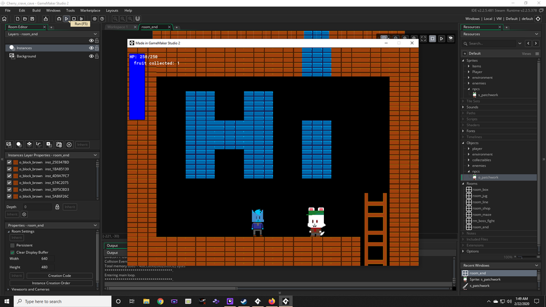This screenshot has width=546, height=307.
Task: Open room_boss_fight in Rooms tree
Action: pos(484,221)
